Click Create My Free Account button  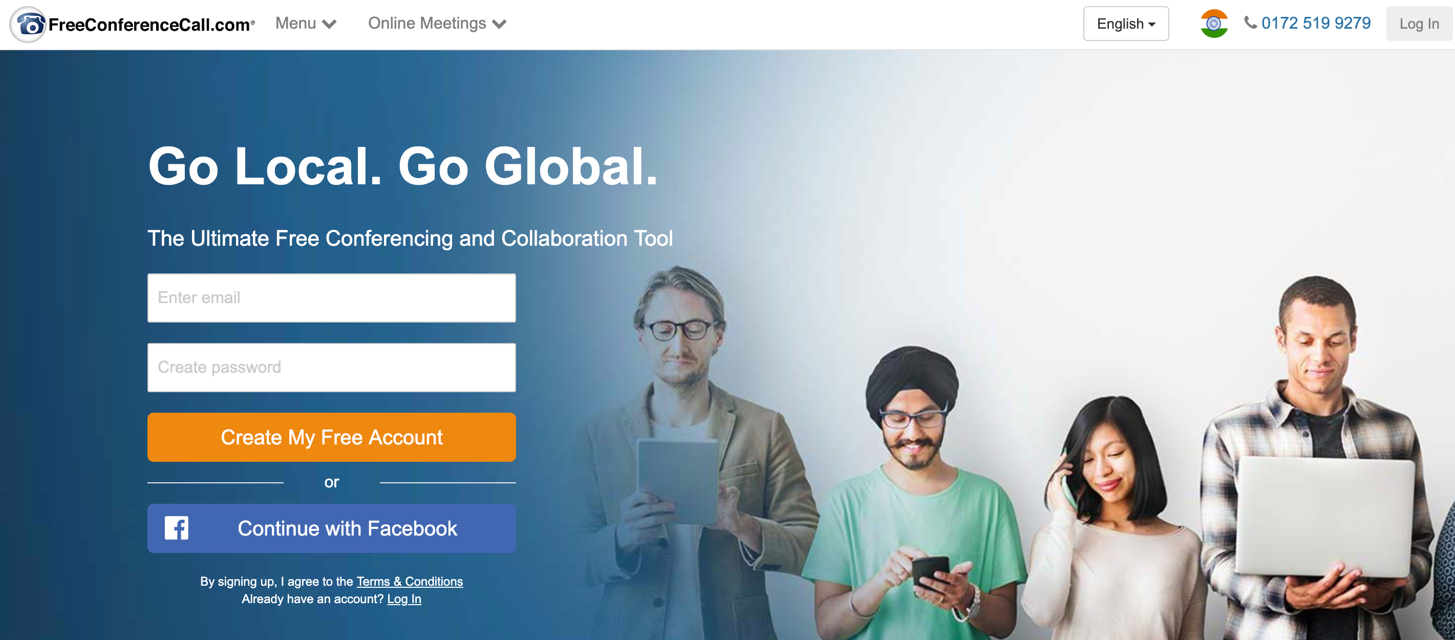click(x=332, y=437)
